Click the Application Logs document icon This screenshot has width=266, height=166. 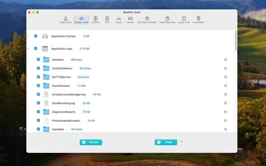tap(45, 48)
